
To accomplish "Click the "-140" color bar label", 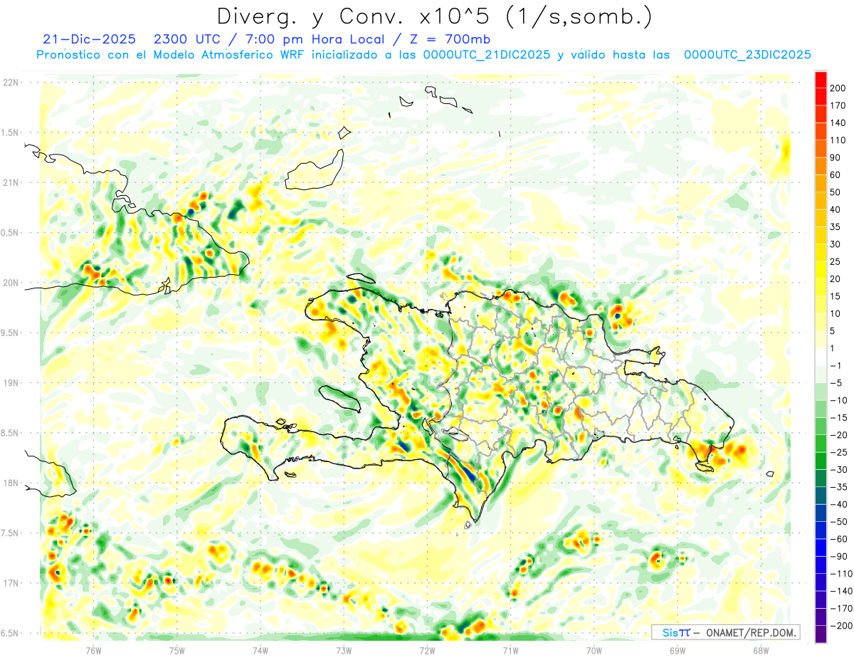I will tap(841, 591).
